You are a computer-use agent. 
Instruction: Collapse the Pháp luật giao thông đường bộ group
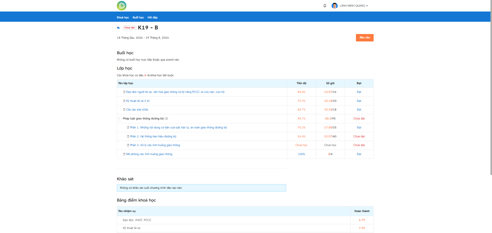pyautogui.click(x=120, y=119)
